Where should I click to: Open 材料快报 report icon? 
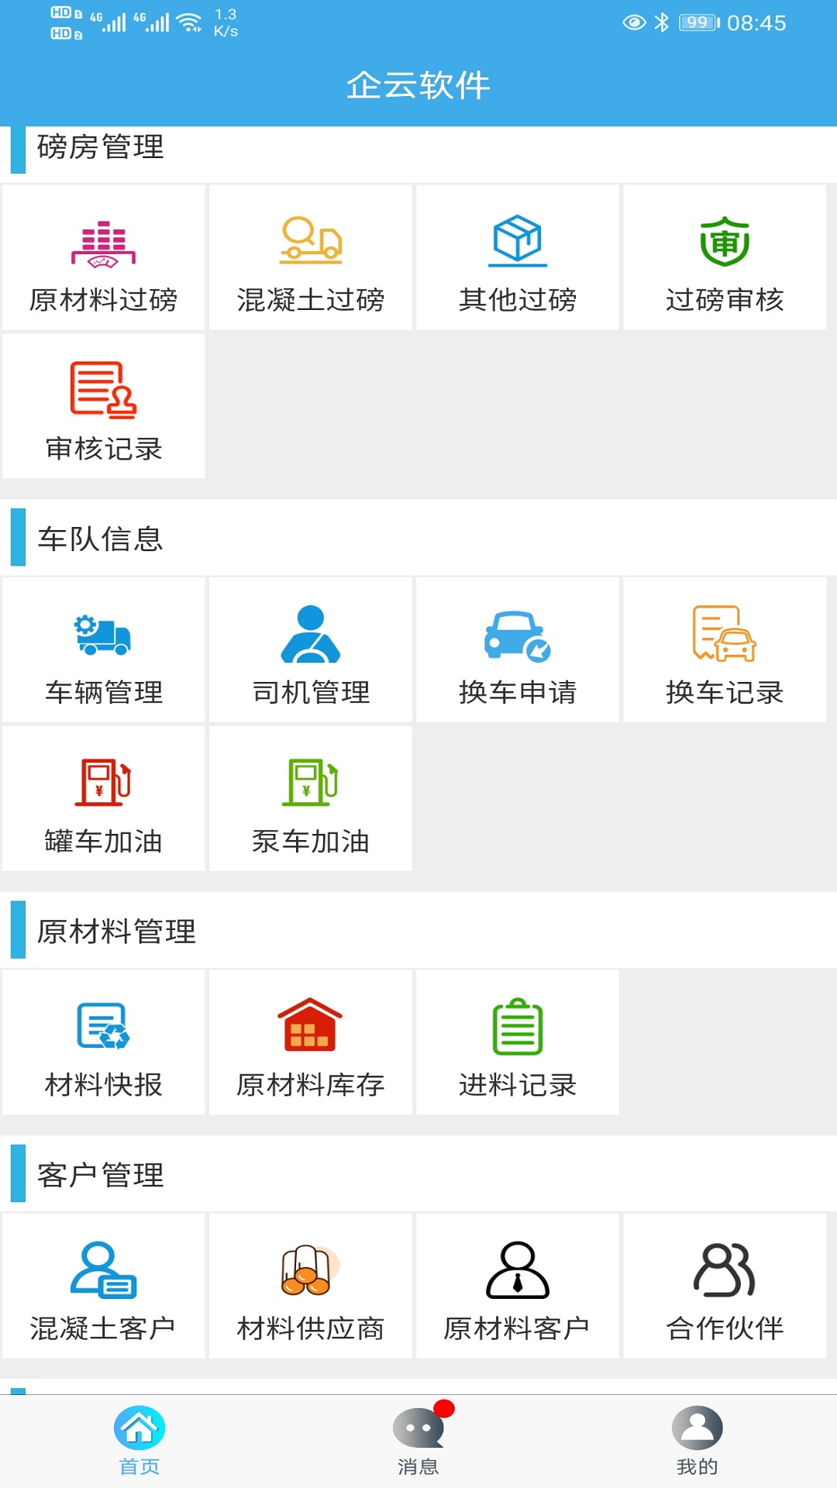click(x=103, y=1026)
